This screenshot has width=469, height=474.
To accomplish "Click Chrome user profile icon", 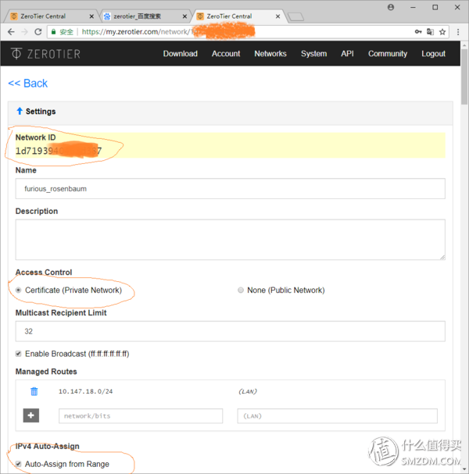I will (x=391, y=7).
